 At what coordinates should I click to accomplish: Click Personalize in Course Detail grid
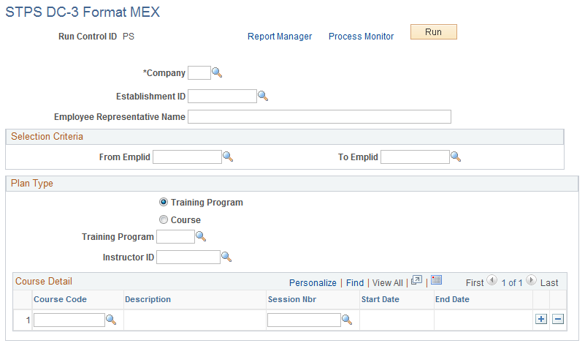[x=313, y=282]
